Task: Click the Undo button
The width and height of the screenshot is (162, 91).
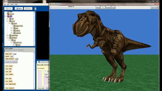Action: 19,9
